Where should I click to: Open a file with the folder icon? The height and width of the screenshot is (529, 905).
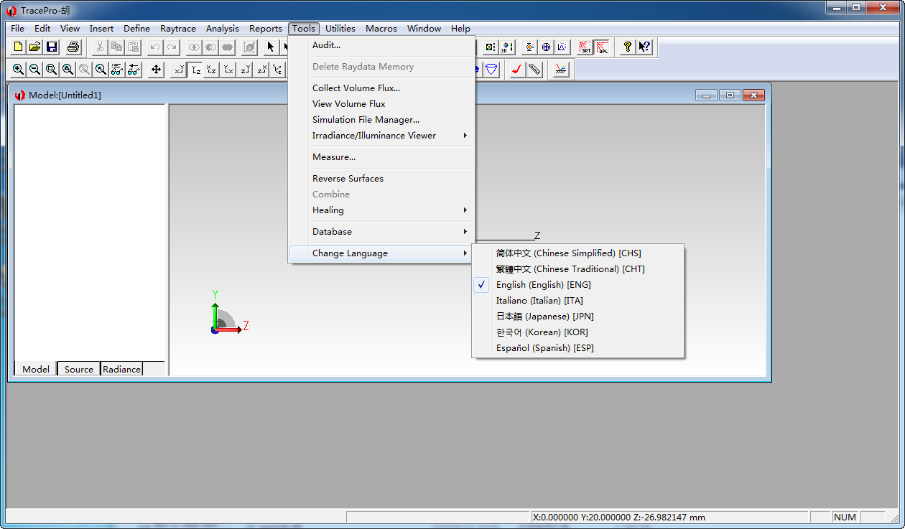pyautogui.click(x=35, y=47)
